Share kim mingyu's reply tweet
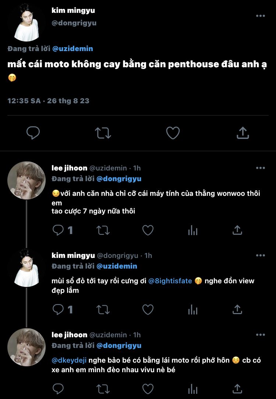 pos(237,310)
